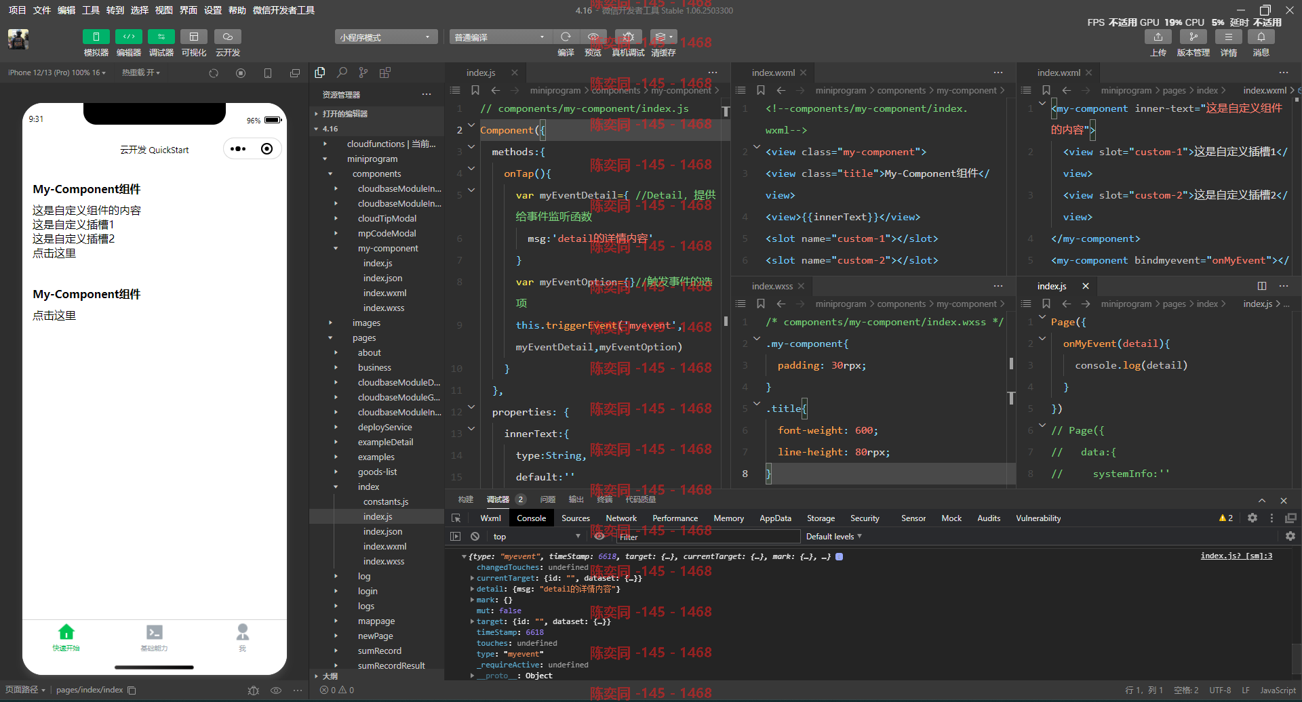Toggle the simulator phone-frame icon
Screen dimensions: 1302x702
[268, 73]
